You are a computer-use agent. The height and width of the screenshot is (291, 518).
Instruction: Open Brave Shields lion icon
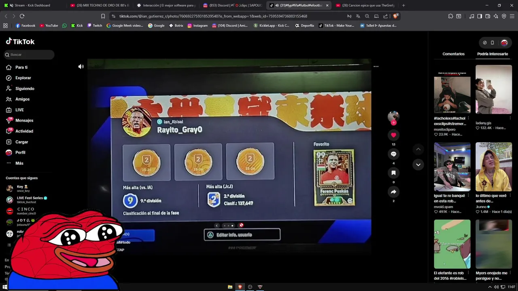click(x=396, y=16)
